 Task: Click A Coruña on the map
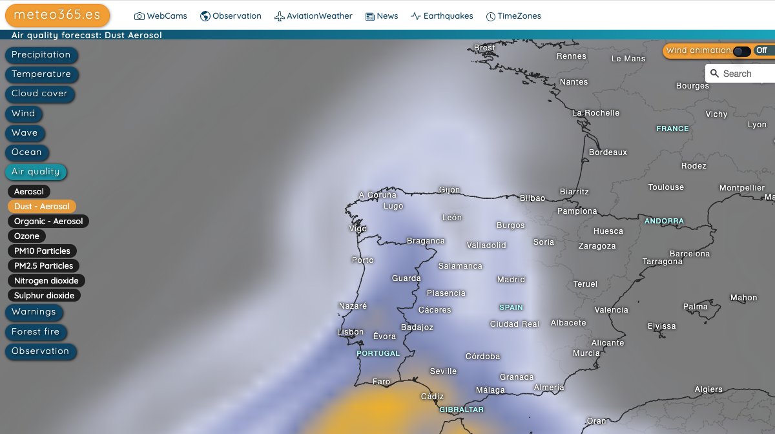(378, 195)
